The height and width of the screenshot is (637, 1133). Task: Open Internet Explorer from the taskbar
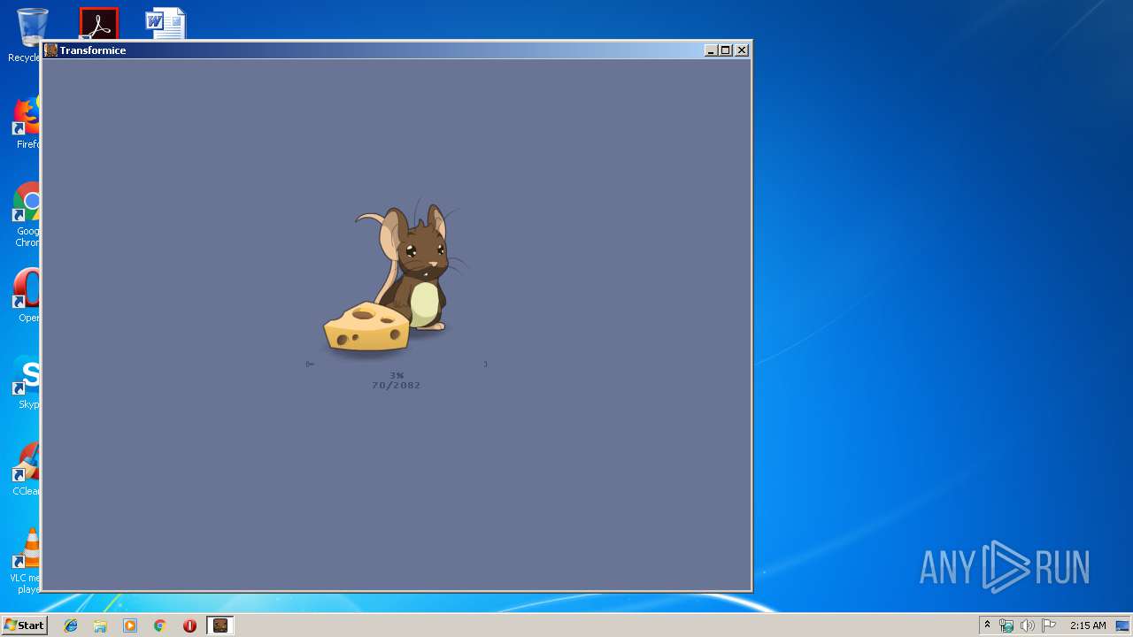click(71, 625)
